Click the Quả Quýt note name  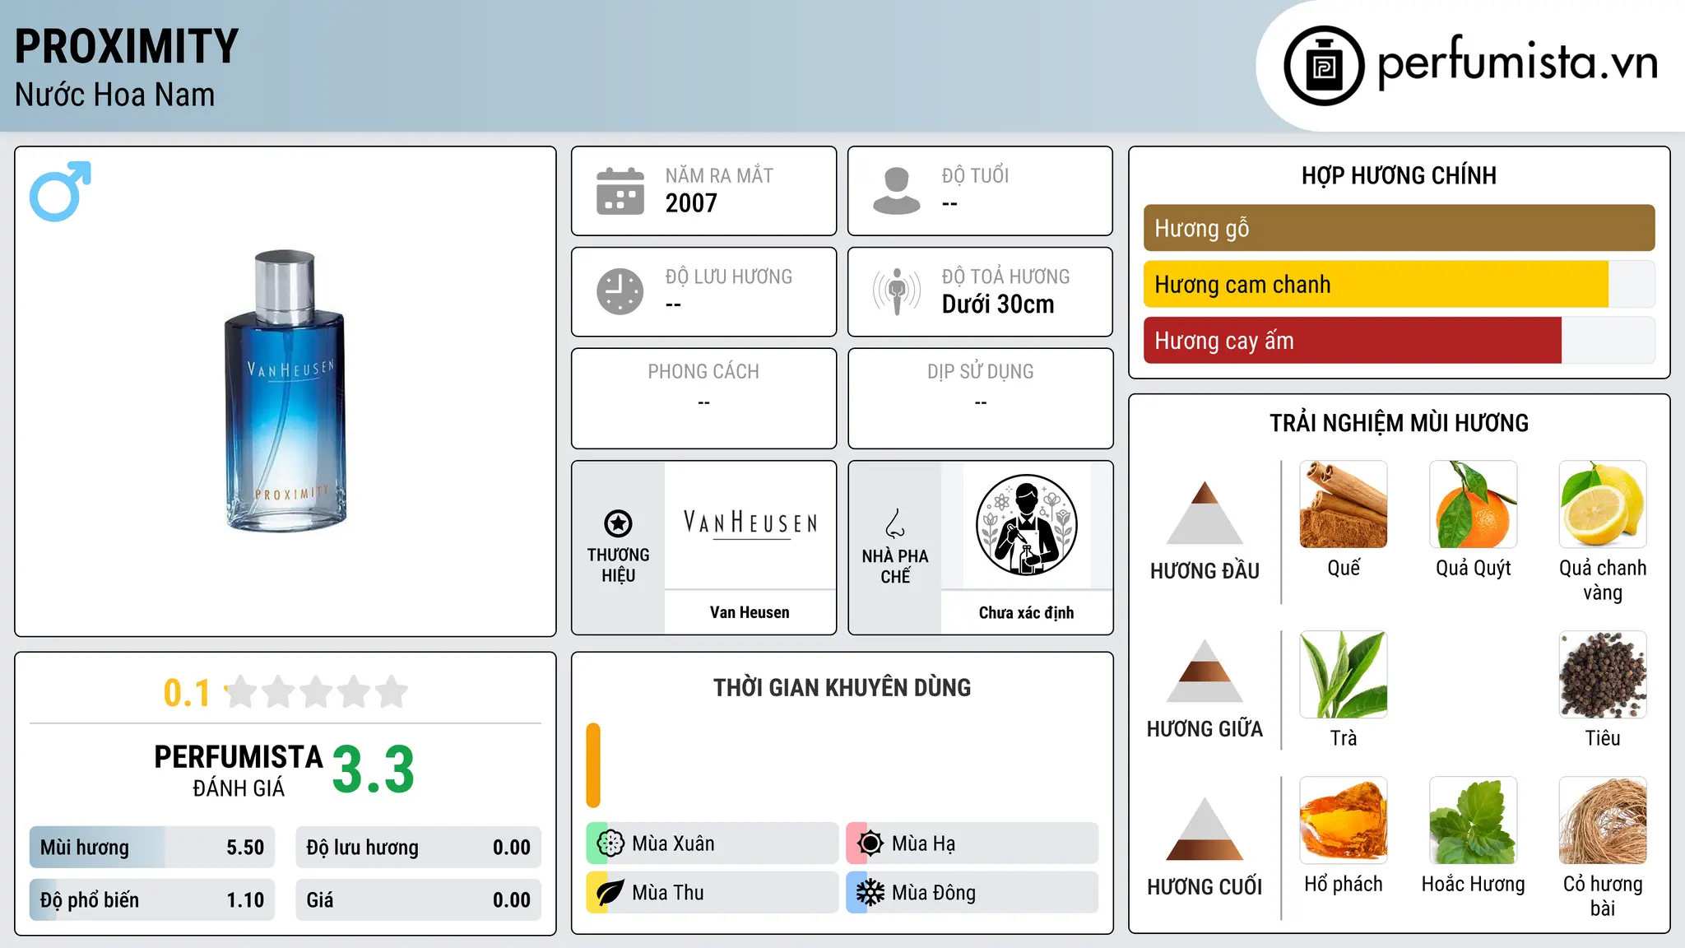(1474, 569)
